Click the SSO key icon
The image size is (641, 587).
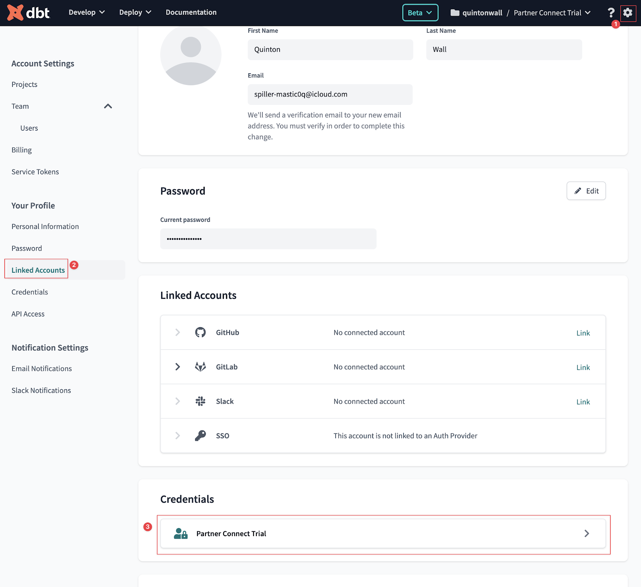point(200,436)
